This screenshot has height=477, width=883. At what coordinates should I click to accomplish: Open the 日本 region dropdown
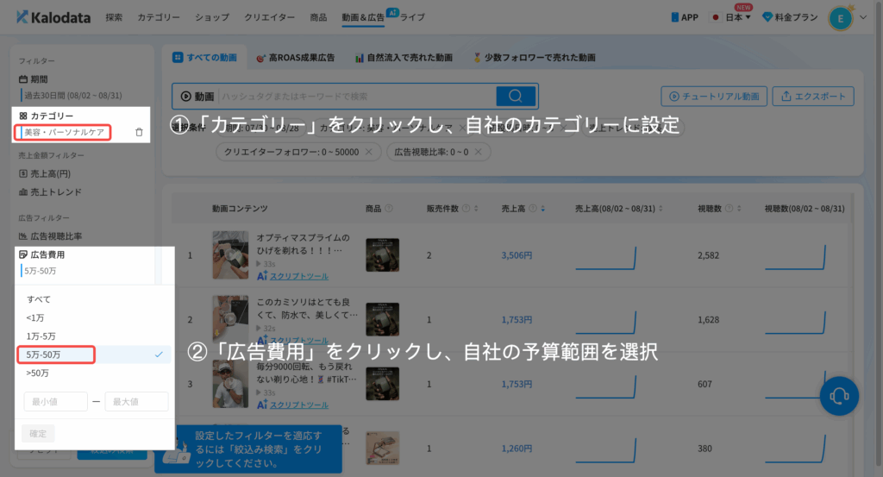(731, 17)
